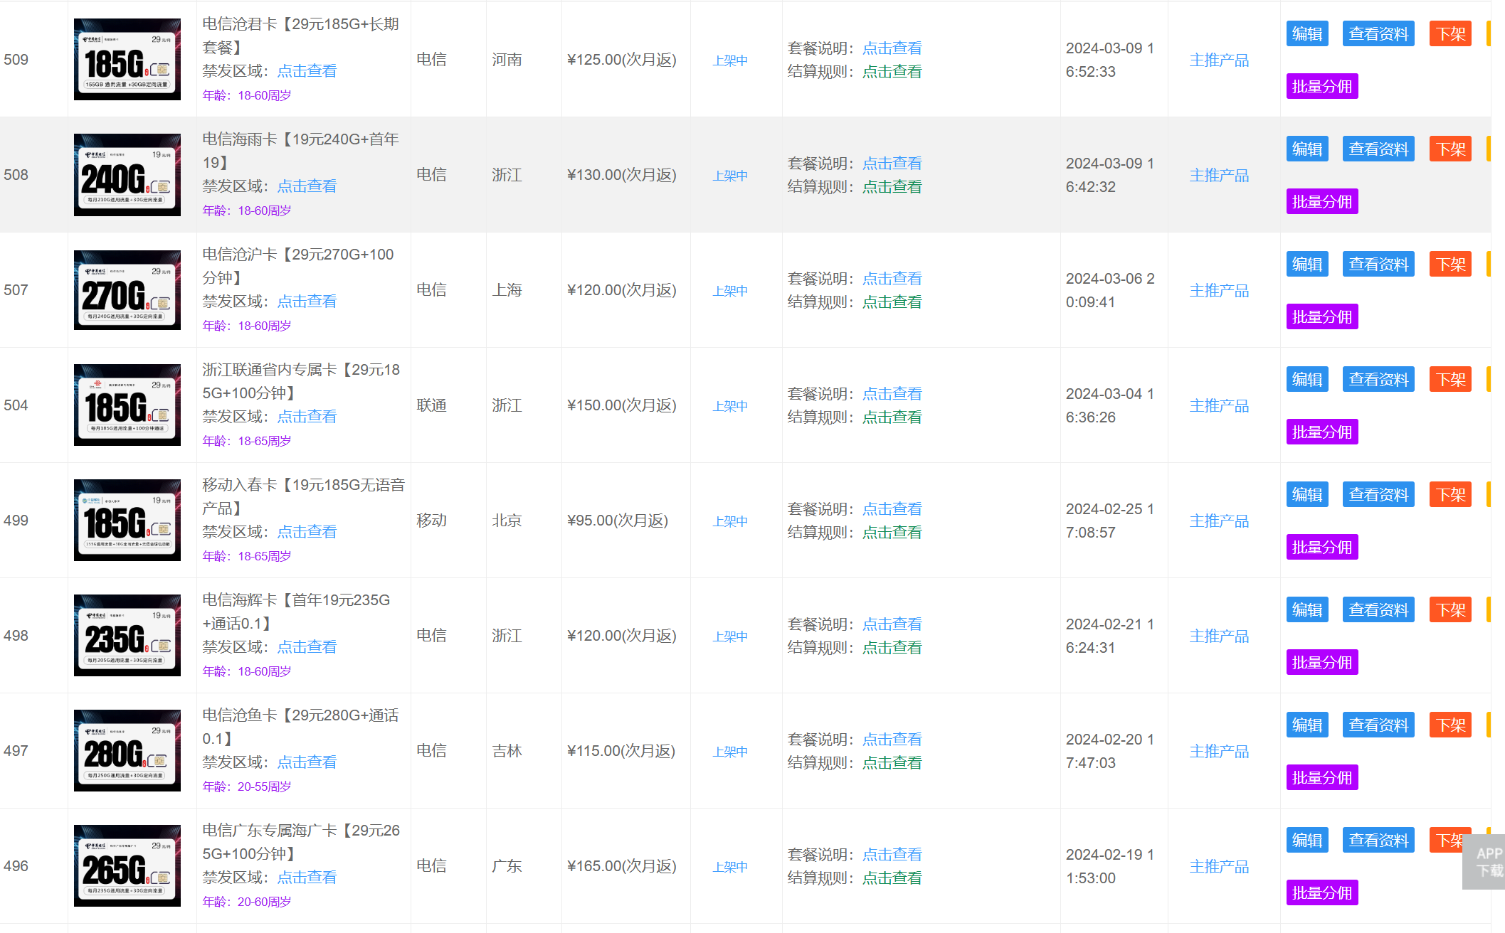This screenshot has width=1505, height=933.
Task: View 结算规则 for 电信沧沪卡 row 507
Action: pos(892,302)
